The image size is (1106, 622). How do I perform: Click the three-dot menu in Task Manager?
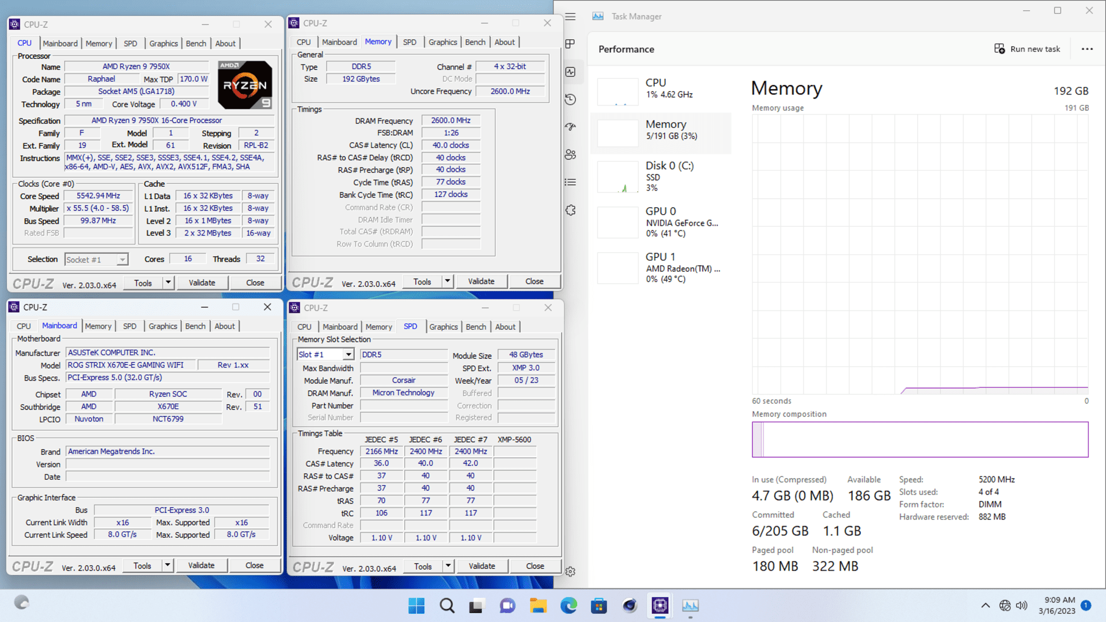point(1087,48)
